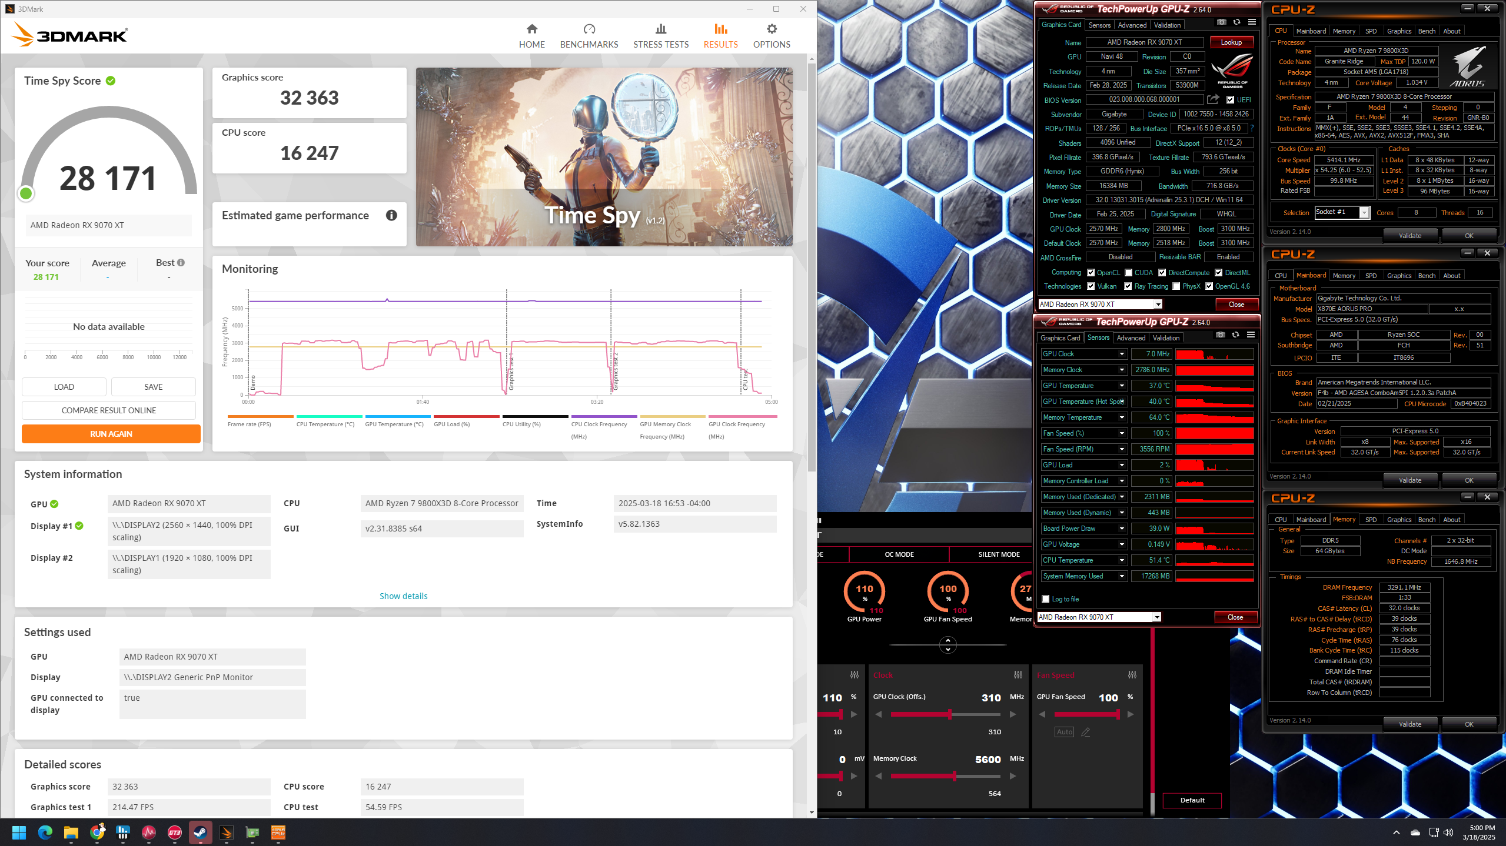Click the BIOS export share icon in GPU-Z

tap(1213, 99)
